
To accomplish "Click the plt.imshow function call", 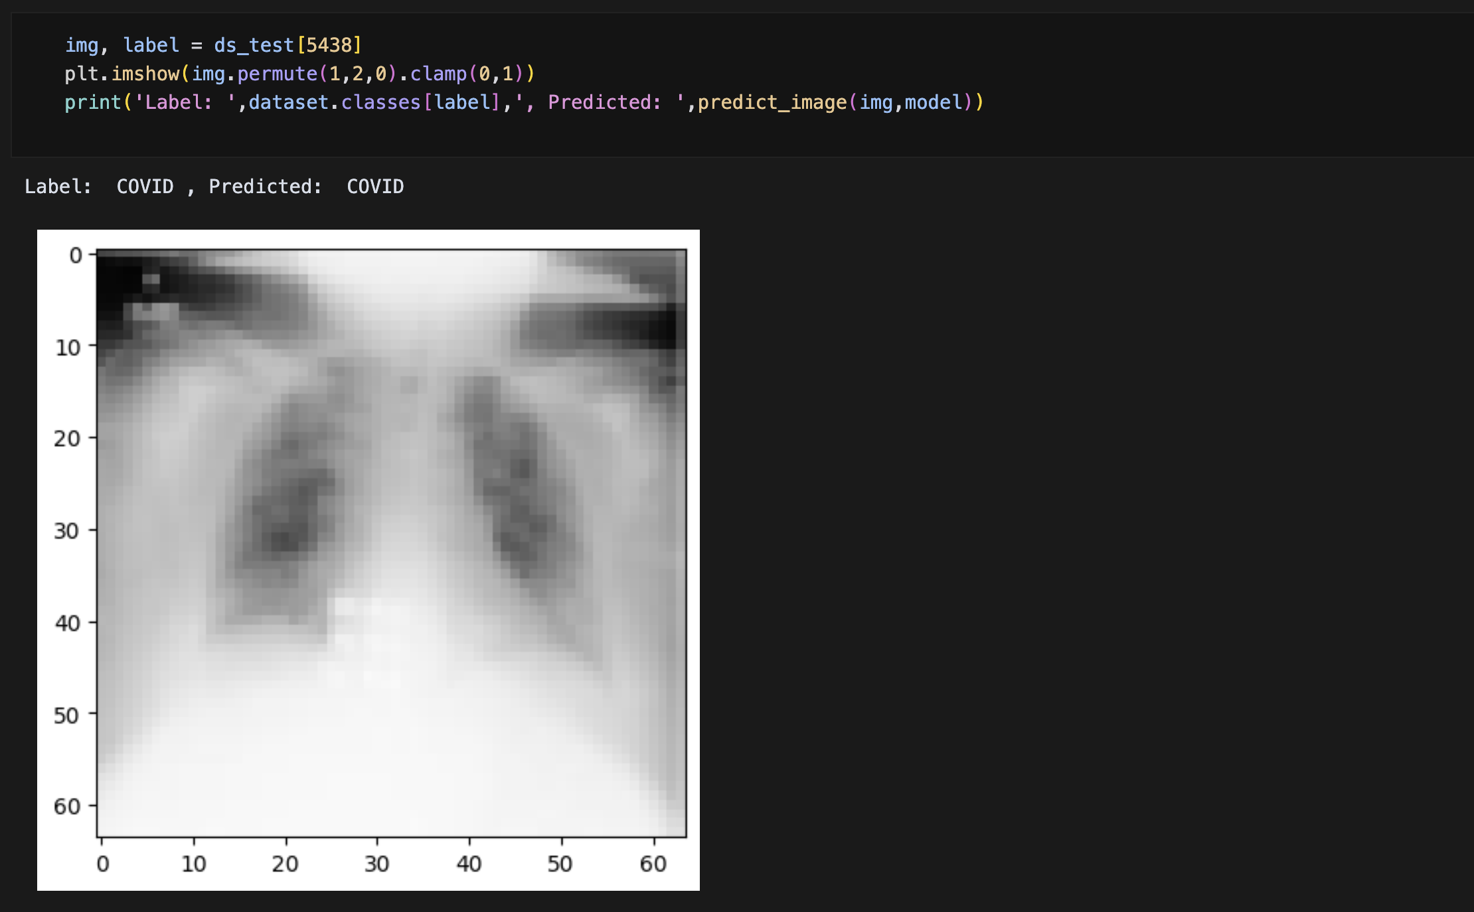I will (144, 74).
